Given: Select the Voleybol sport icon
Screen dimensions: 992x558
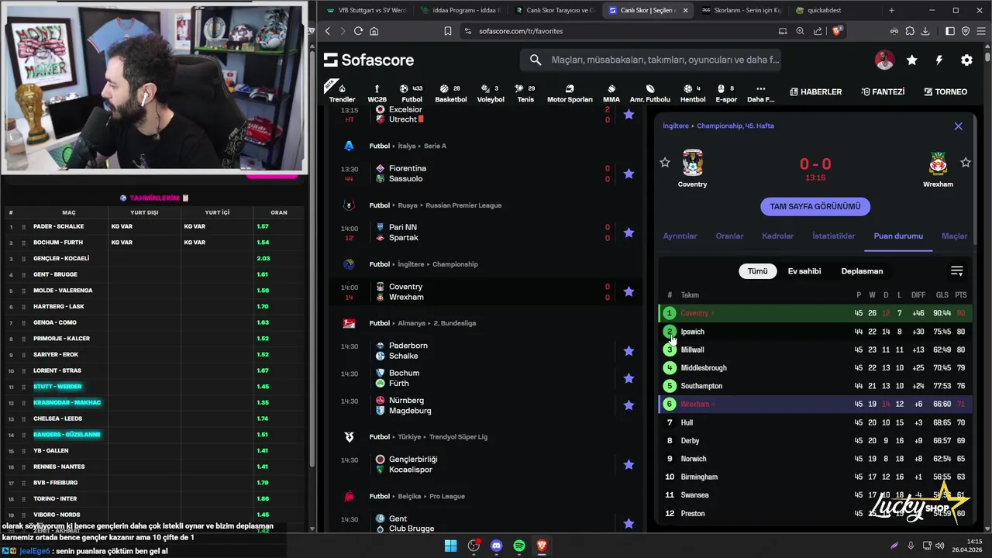Looking at the screenshot, I should (490, 93).
